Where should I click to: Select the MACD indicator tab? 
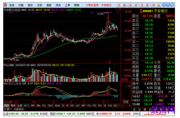click(27, 105)
